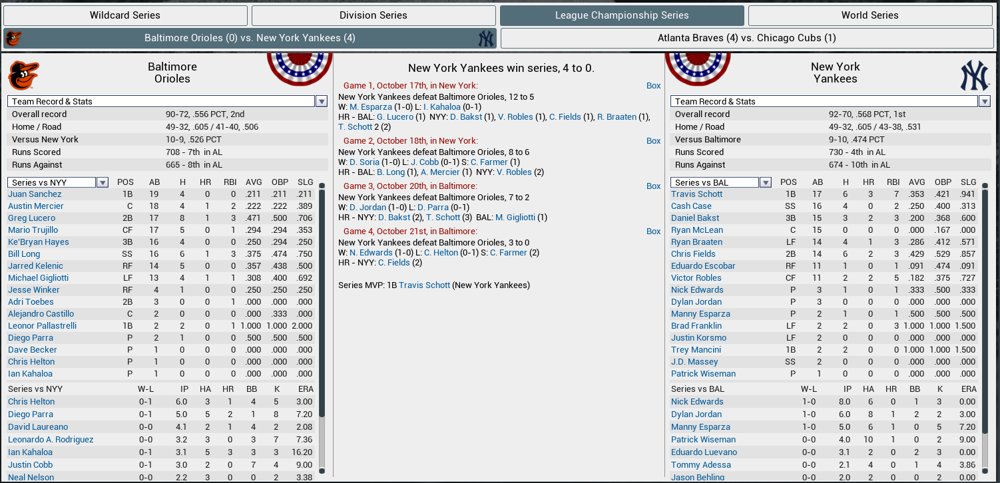This screenshot has height=483, width=1000.
Task: Open Bill Long's player page
Action: (x=24, y=254)
